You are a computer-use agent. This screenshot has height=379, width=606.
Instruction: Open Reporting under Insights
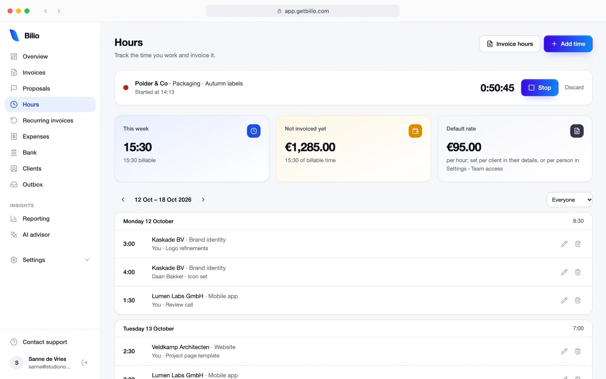pyautogui.click(x=50, y=219)
